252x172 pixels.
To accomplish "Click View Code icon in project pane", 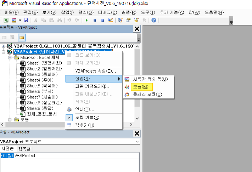I will click(5, 38).
